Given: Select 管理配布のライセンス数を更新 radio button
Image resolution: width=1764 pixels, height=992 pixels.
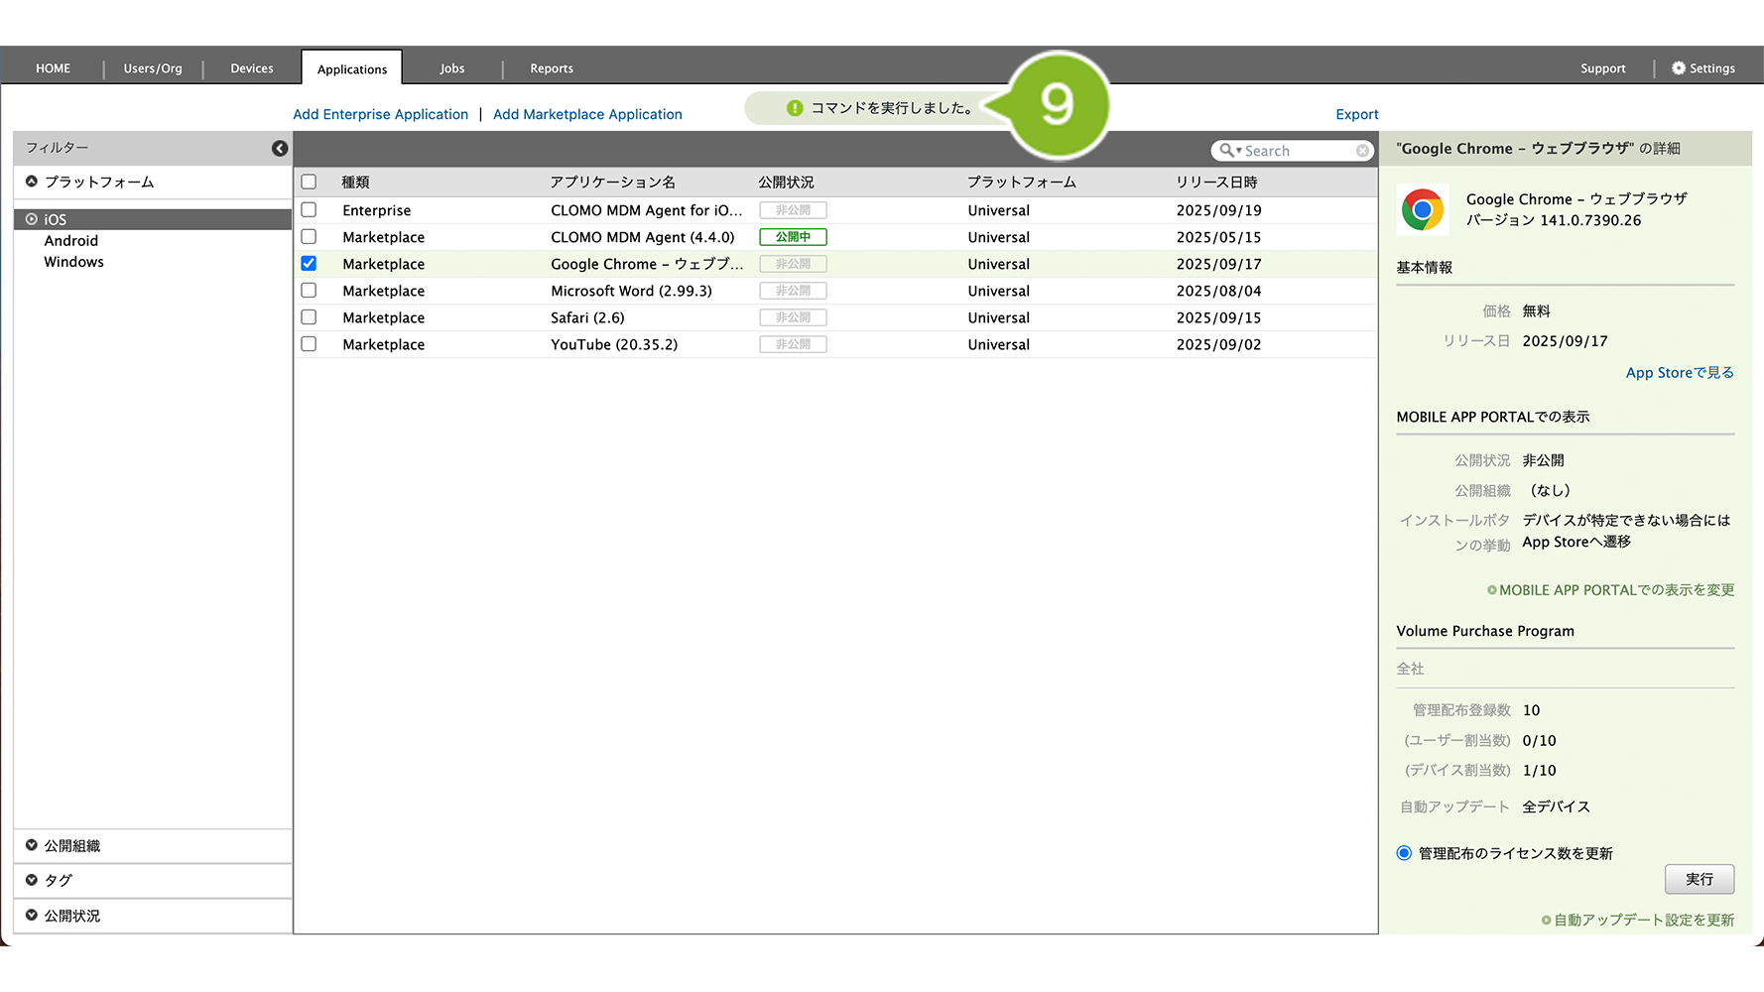Looking at the screenshot, I should point(1404,853).
